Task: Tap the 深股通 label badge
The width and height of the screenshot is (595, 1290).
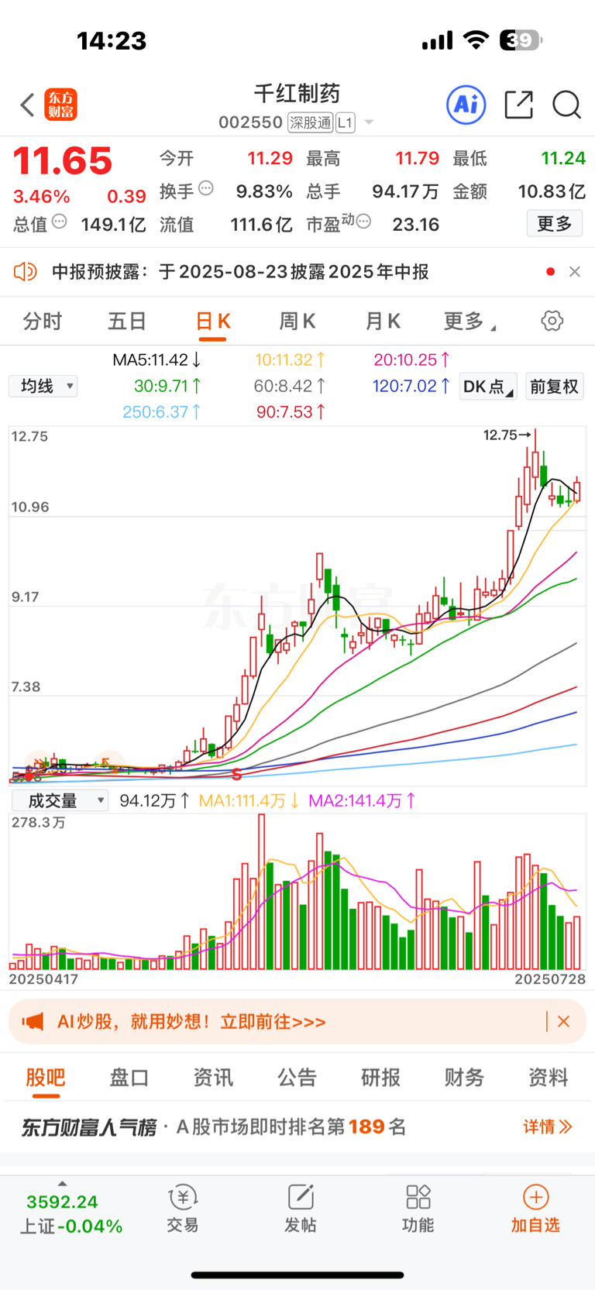Action: click(310, 122)
